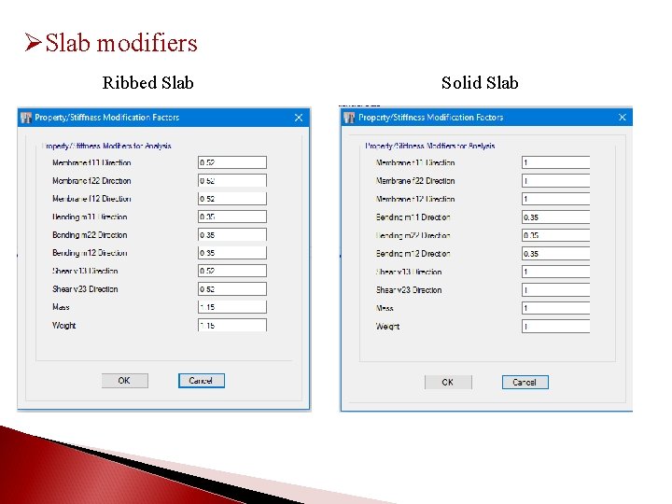Viewport: 672px width, 504px height.
Task: Click the 'Ribbed Slab' caption text
Action: [147, 83]
